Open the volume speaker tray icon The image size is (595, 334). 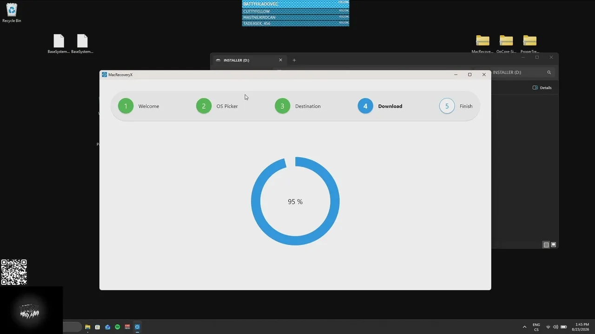[555, 327]
